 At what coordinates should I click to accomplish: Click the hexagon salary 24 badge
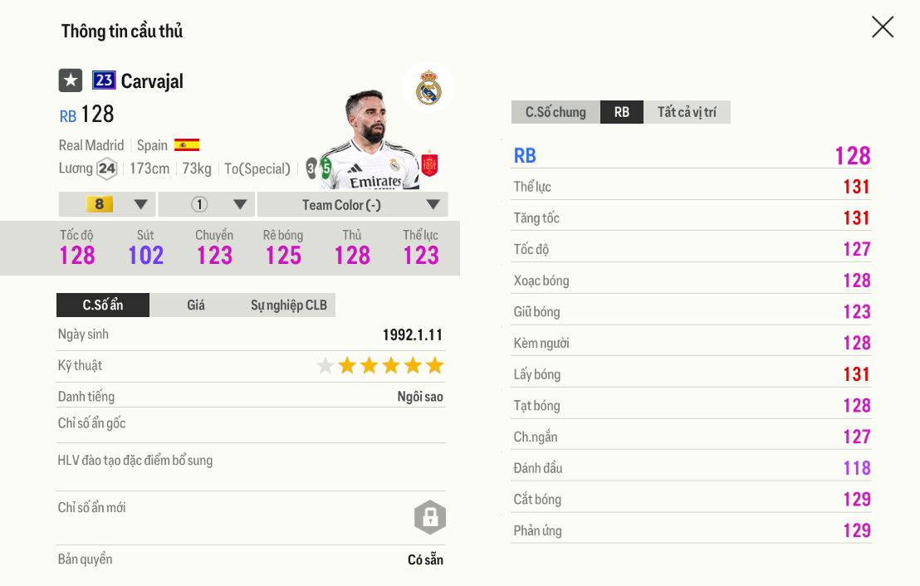(106, 168)
